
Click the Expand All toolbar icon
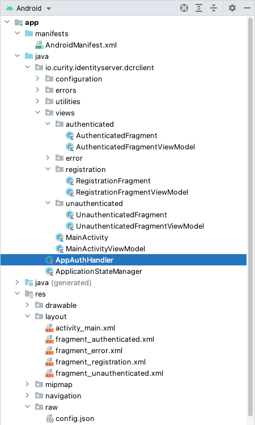[x=199, y=8]
